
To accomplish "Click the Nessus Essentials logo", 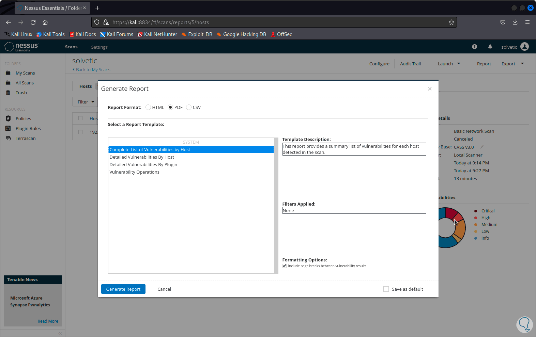I will pos(21,47).
